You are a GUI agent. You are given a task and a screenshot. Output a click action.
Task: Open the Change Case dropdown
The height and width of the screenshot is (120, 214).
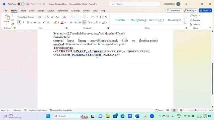tap(58, 17)
